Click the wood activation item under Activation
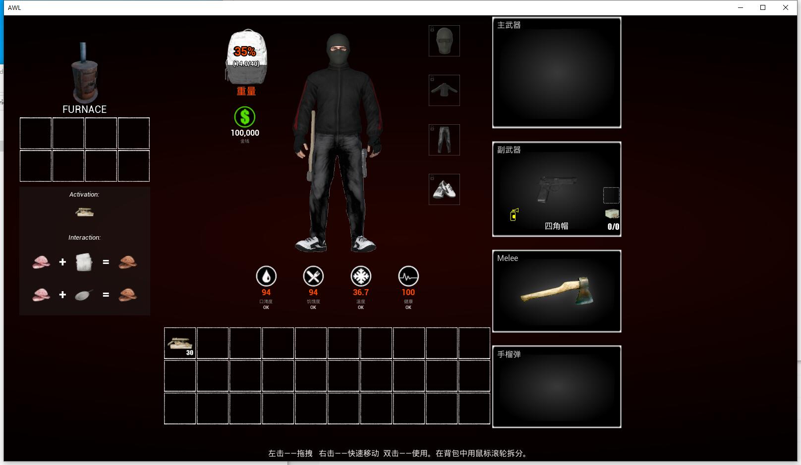The width and height of the screenshot is (801, 465). [x=84, y=212]
